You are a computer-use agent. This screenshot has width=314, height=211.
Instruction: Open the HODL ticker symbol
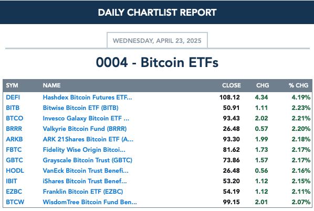(x=15, y=171)
